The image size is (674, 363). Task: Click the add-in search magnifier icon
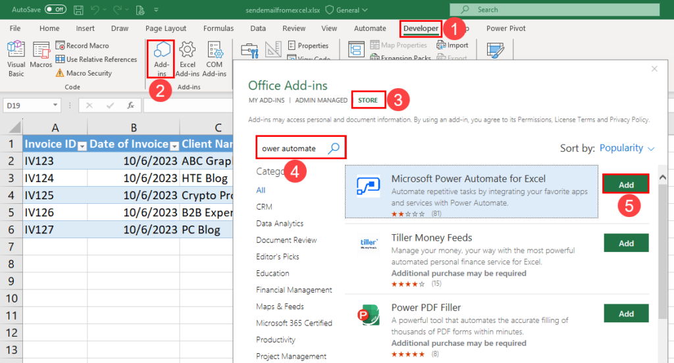pyautogui.click(x=334, y=148)
